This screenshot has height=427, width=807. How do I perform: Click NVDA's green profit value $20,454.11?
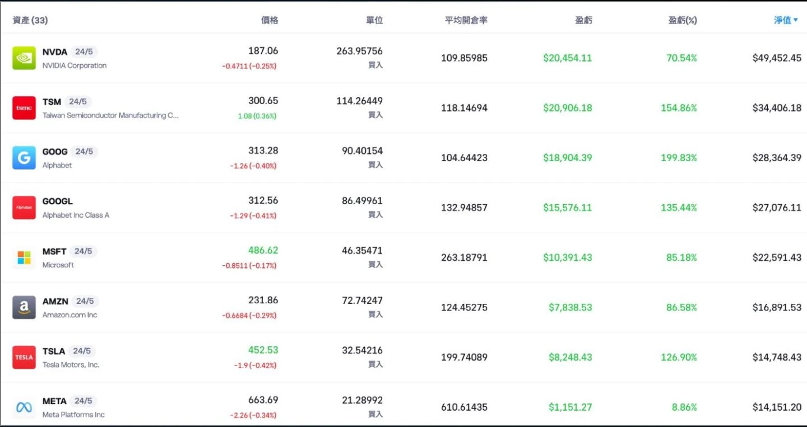click(568, 58)
